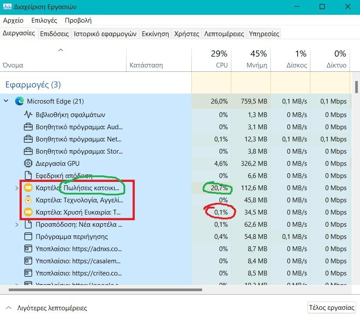Click icon of Καρτέλα: Τεχνολογία, Αγγελί...

[28, 200]
